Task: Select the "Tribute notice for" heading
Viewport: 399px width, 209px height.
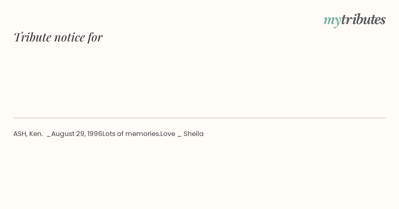Action: [58, 37]
